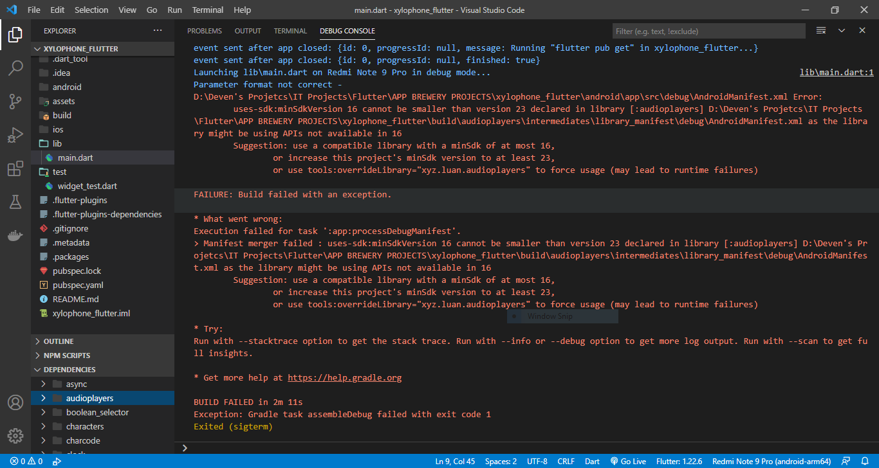Open main.dart in the explorer
The width and height of the screenshot is (879, 468).
tap(103, 158)
